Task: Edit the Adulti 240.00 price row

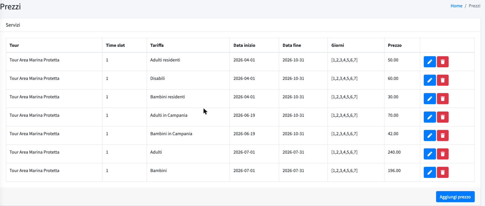Action: click(430, 154)
